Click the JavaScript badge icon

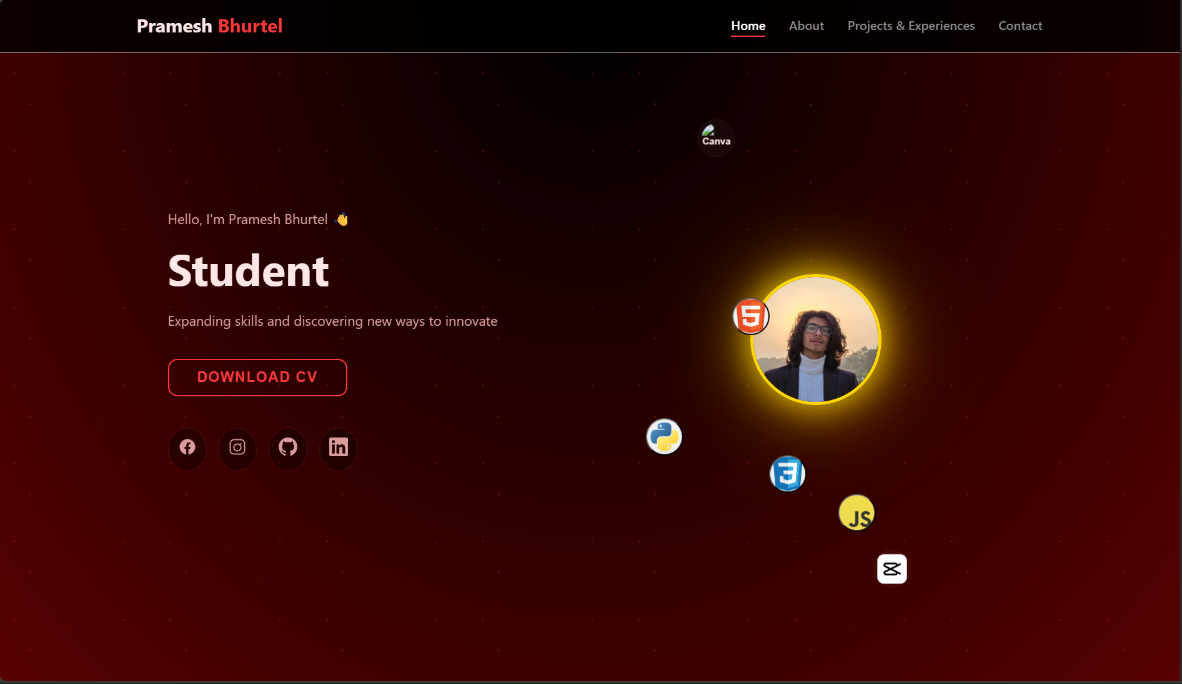(x=857, y=512)
